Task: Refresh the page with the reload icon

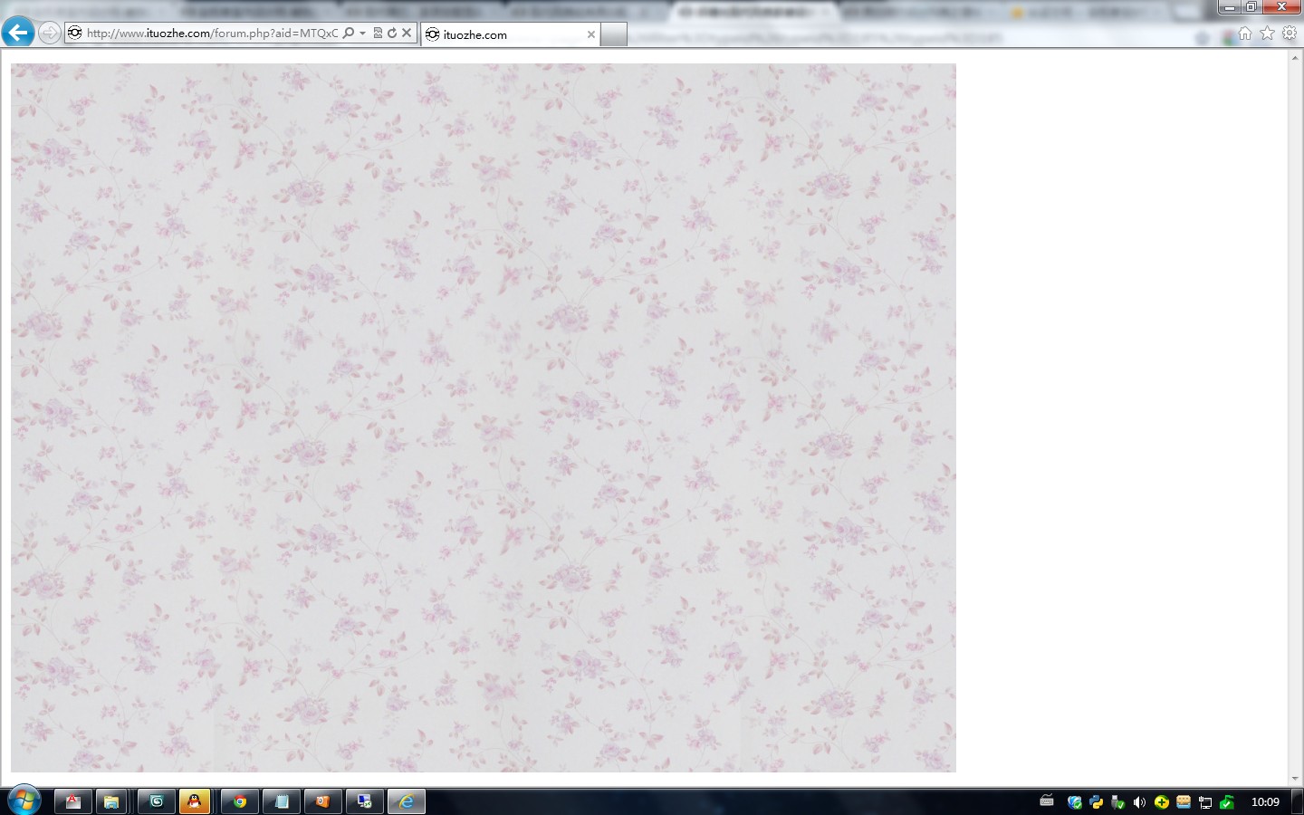Action: (x=392, y=33)
